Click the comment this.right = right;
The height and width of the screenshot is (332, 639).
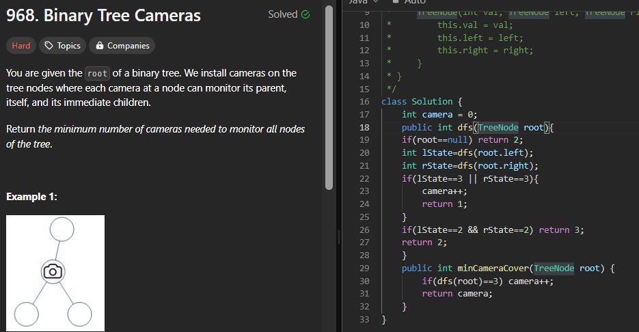[x=485, y=51]
